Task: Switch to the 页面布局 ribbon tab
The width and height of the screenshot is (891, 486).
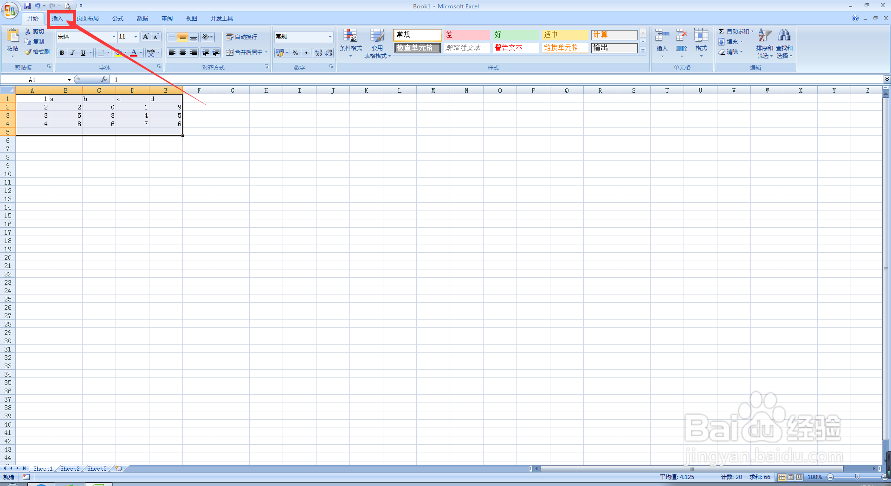Action: [x=88, y=19]
